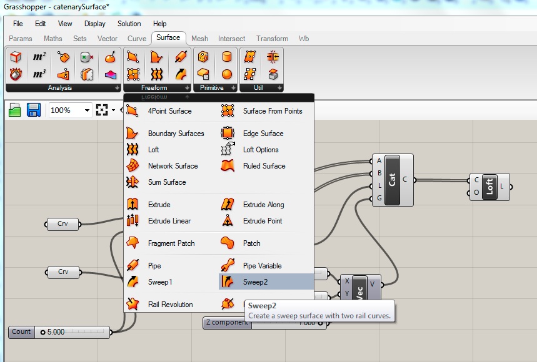Screen dimensions: 537x362
Task: Switch to the Vector tab
Action: click(x=107, y=39)
